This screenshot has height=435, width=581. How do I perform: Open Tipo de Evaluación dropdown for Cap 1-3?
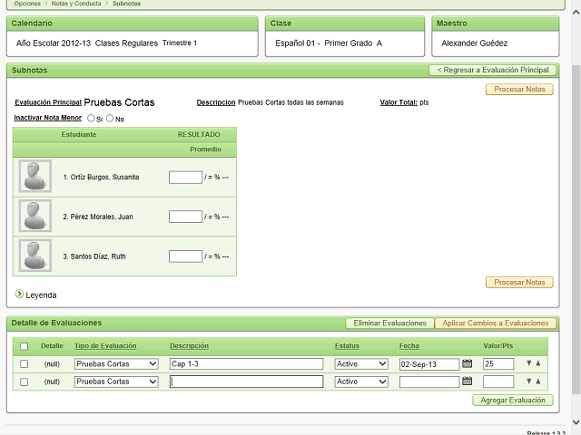[116, 363]
